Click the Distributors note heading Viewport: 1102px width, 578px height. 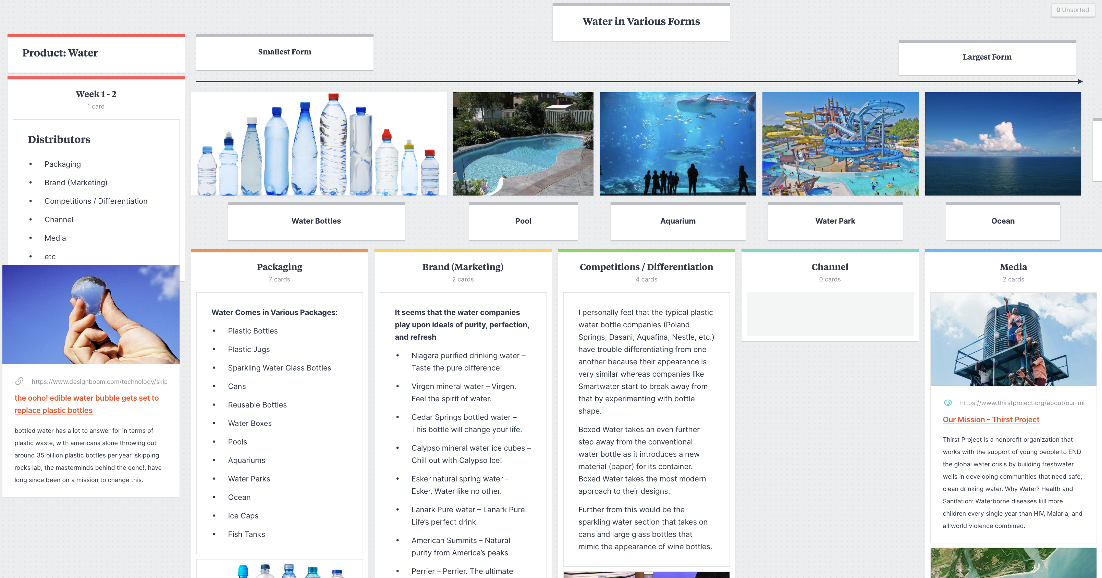pyautogui.click(x=59, y=139)
